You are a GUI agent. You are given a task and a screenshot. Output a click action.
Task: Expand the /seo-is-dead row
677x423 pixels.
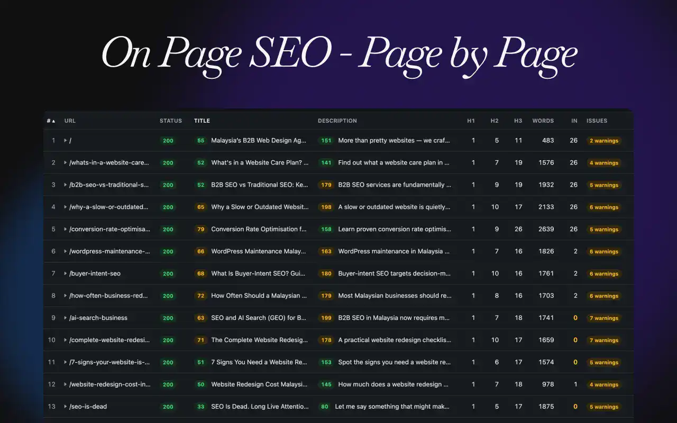point(66,407)
